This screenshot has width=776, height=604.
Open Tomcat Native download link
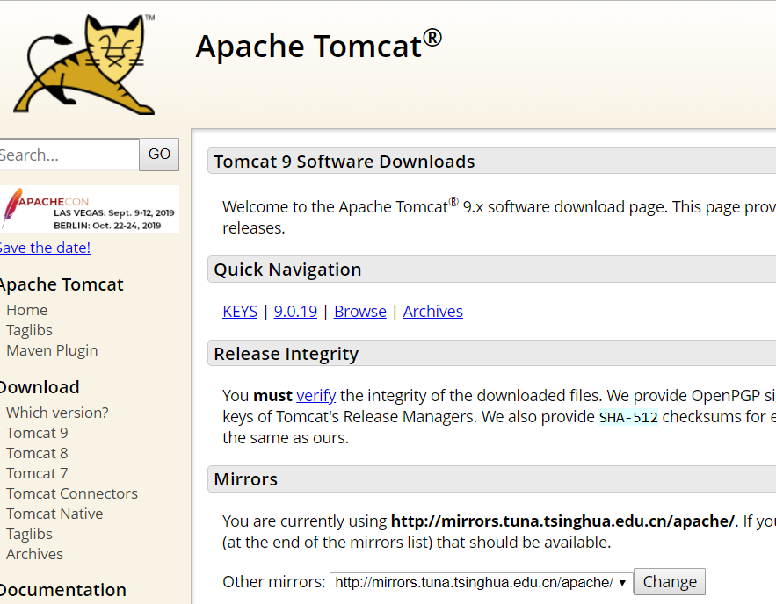[54, 514]
